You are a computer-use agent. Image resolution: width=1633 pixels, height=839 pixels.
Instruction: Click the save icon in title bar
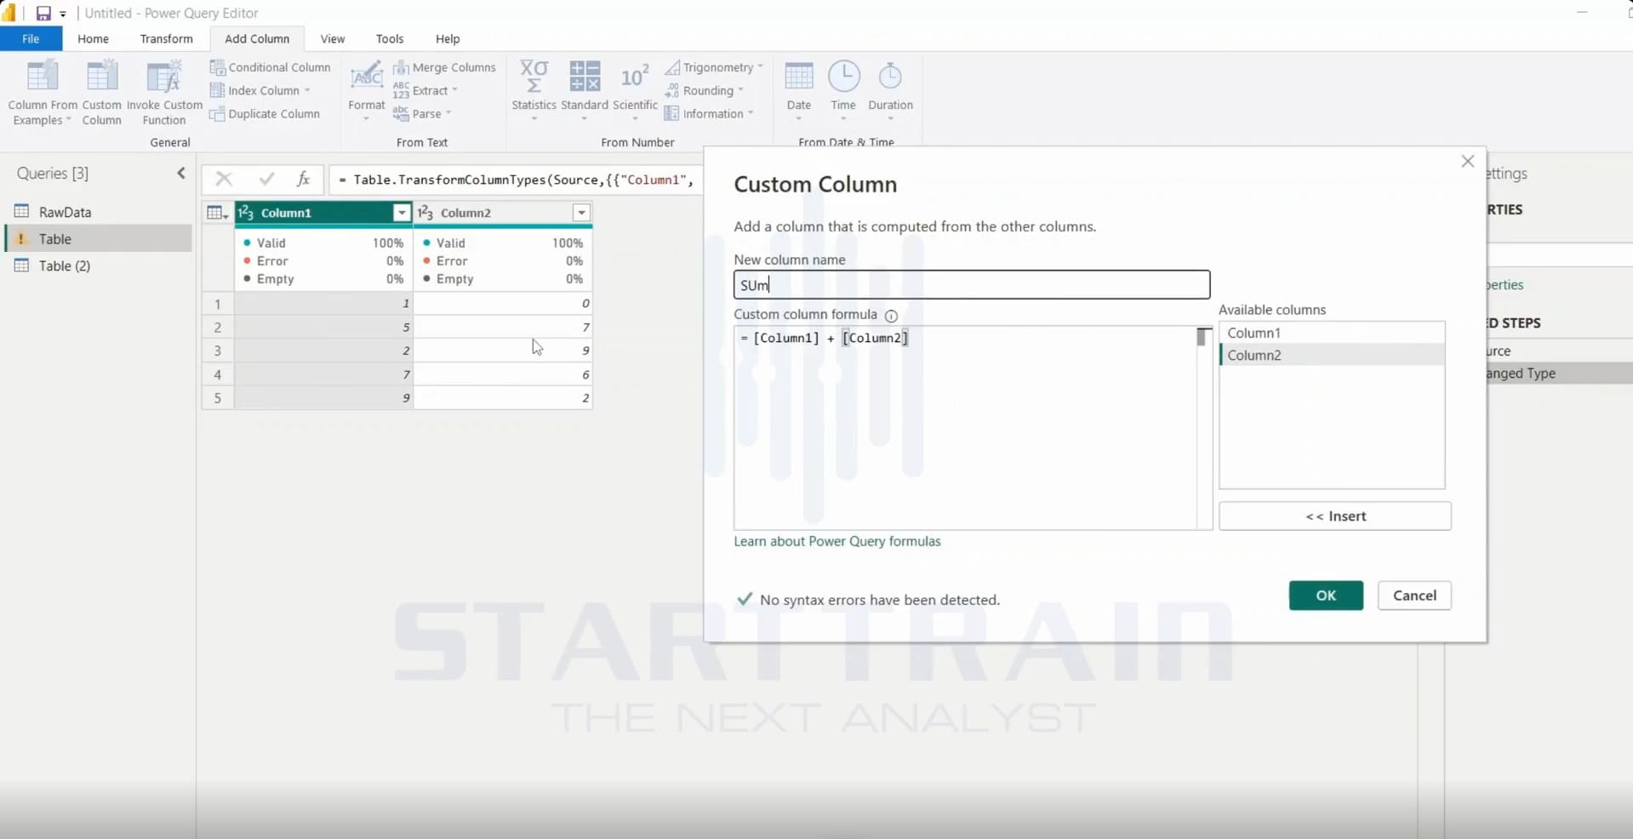(43, 14)
